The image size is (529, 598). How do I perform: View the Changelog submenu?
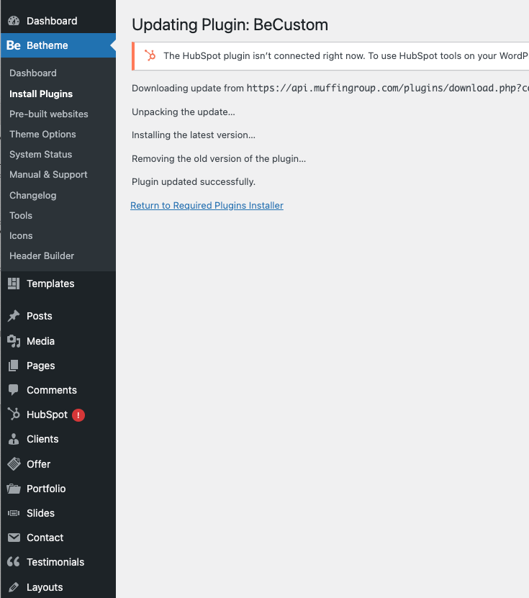(x=33, y=195)
